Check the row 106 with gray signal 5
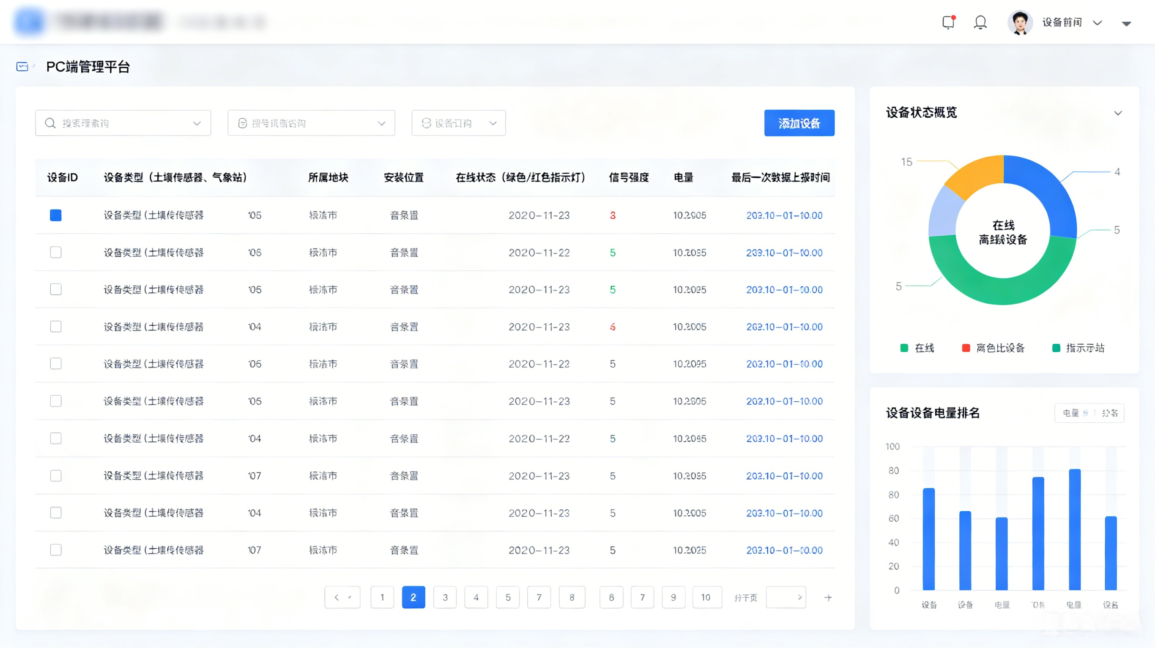Image resolution: width=1155 pixels, height=648 pixels. coord(56,363)
